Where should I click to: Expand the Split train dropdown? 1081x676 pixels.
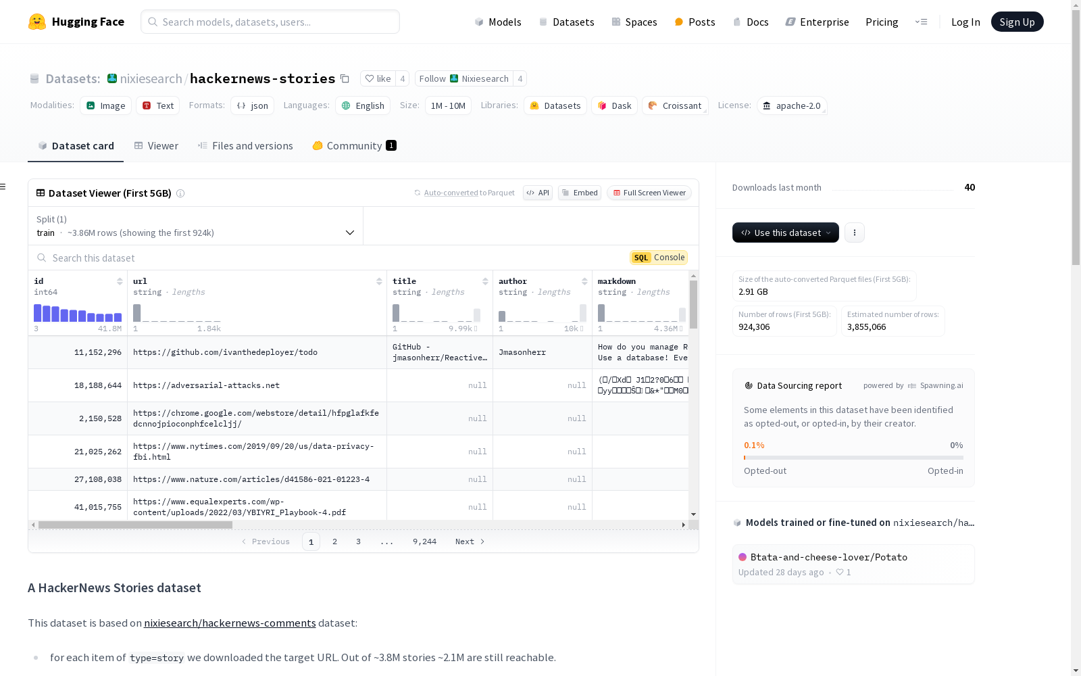[196, 226]
